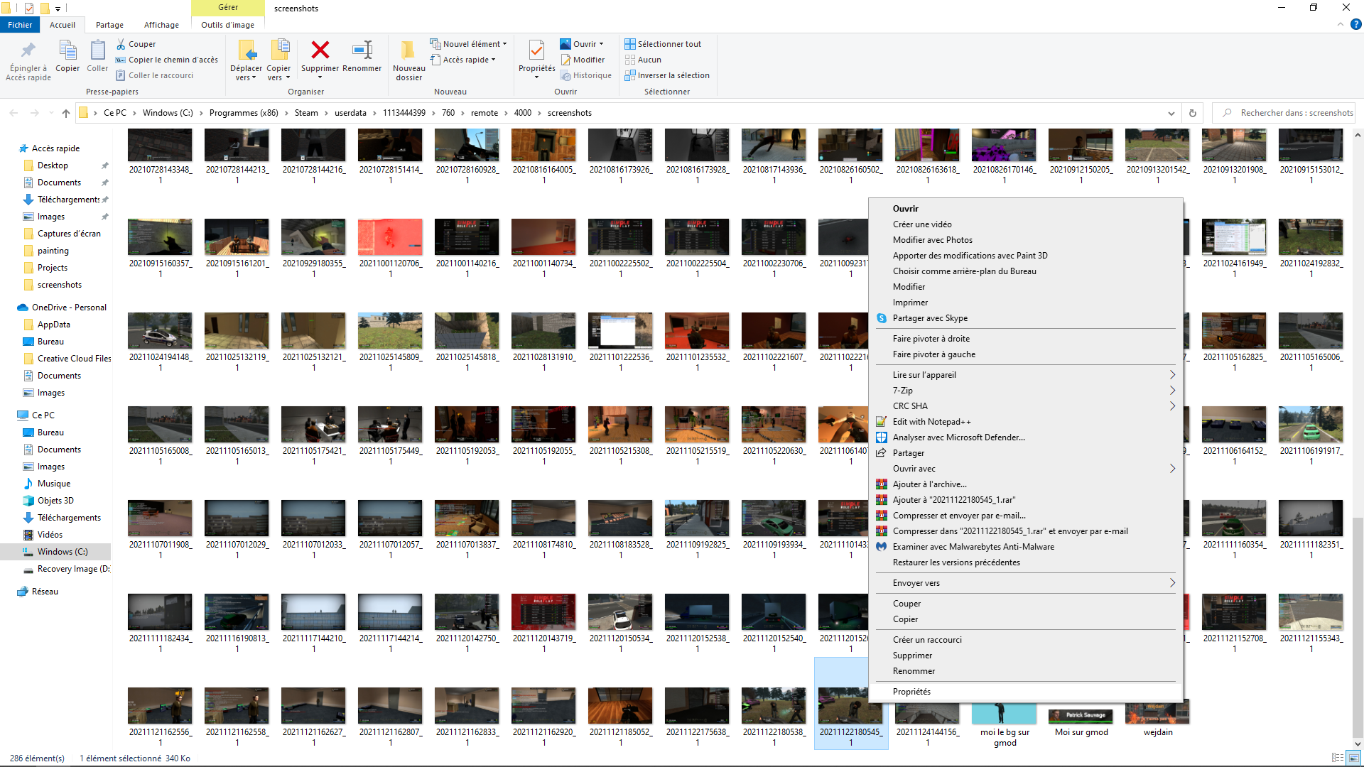The width and height of the screenshot is (1364, 767).
Task: Click the Modifier icon in Ouvrir group
Action: click(x=565, y=60)
